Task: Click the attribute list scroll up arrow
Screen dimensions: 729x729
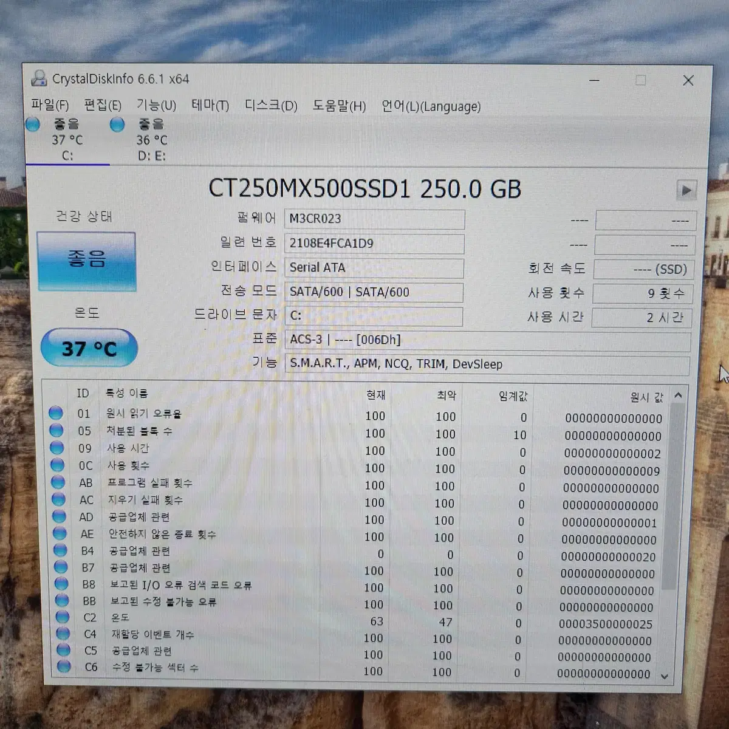Action: point(678,395)
